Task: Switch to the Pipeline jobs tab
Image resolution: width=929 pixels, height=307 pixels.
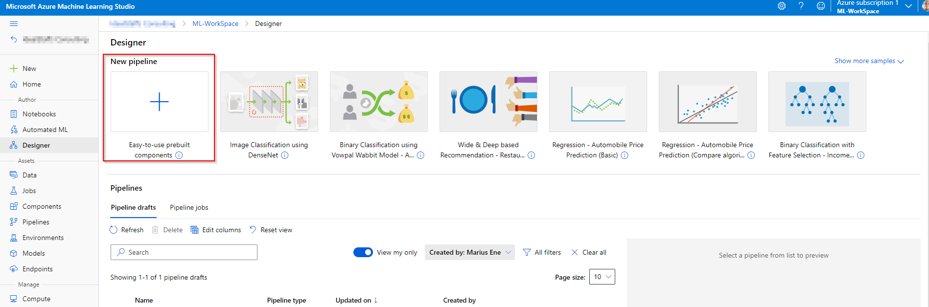Action: pyautogui.click(x=189, y=207)
